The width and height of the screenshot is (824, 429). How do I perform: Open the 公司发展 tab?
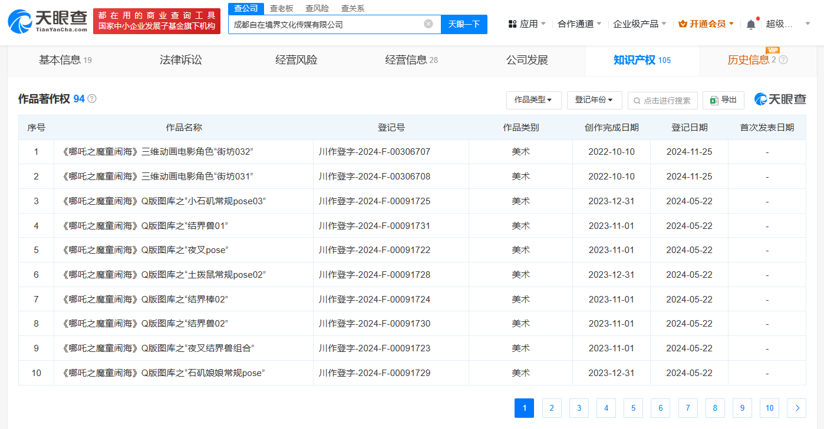tap(527, 60)
